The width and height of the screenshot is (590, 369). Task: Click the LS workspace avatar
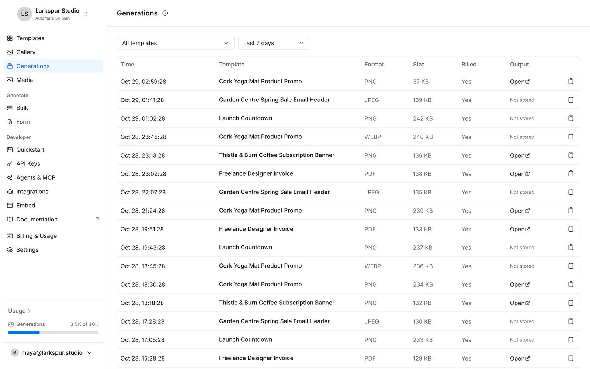click(x=25, y=14)
